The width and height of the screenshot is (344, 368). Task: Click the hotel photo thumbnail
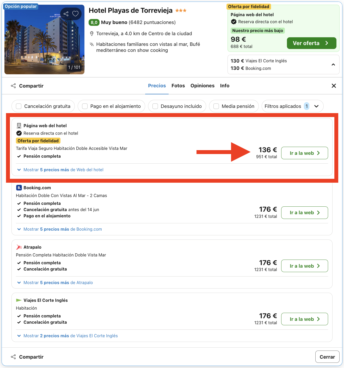pyautogui.click(x=44, y=39)
